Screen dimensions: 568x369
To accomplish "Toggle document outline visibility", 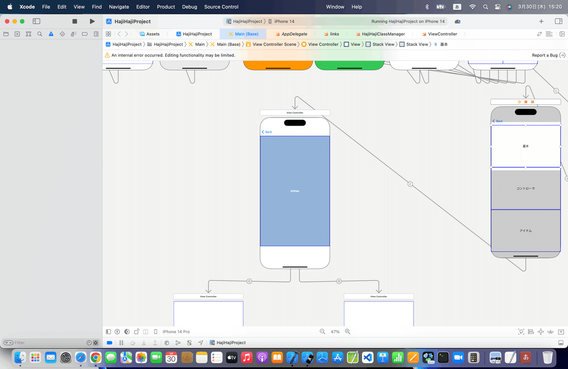I will pos(108,332).
